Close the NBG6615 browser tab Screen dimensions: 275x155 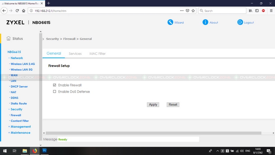(x=42, y=3)
